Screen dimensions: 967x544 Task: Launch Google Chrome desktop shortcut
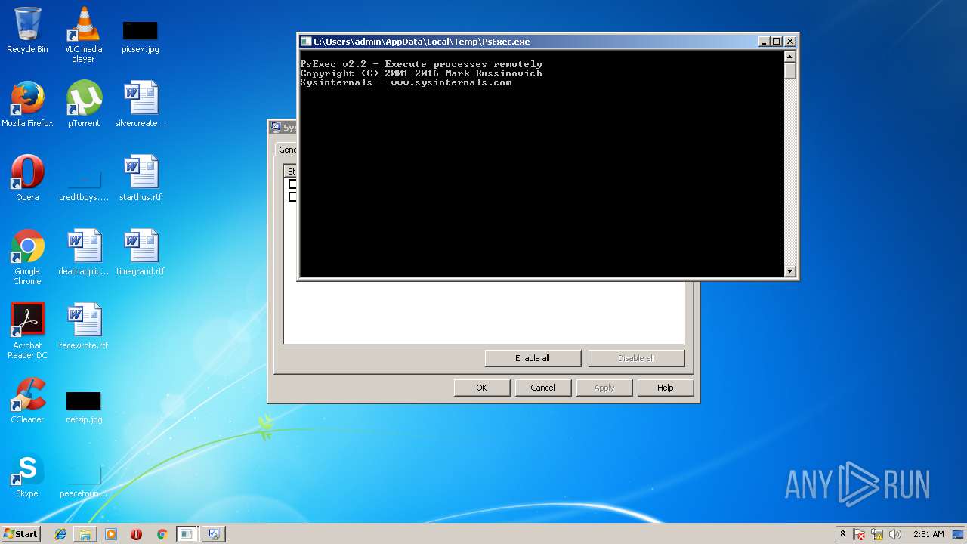(x=27, y=257)
